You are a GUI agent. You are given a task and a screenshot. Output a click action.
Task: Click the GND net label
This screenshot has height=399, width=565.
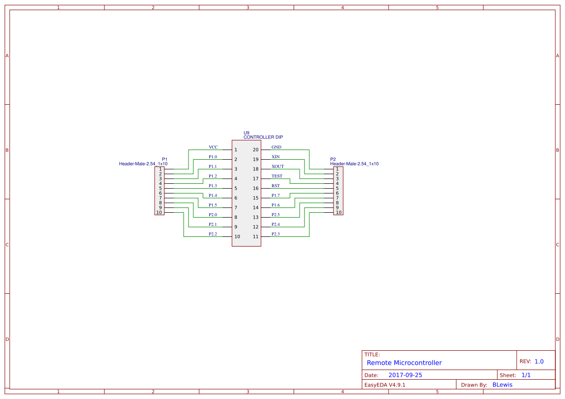tap(276, 147)
